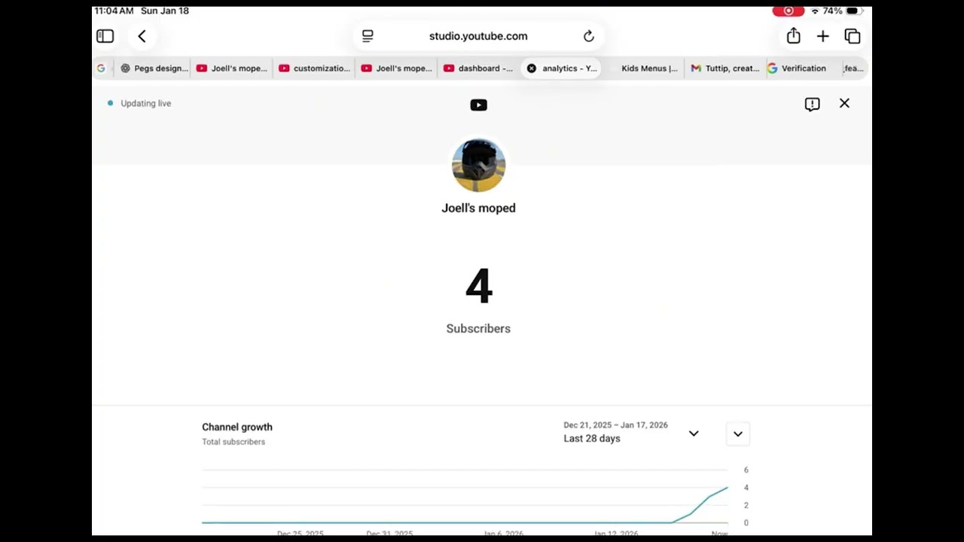Send feedback using the exclamation icon
Viewport: 964px width, 542px height.
pos(812,105)
